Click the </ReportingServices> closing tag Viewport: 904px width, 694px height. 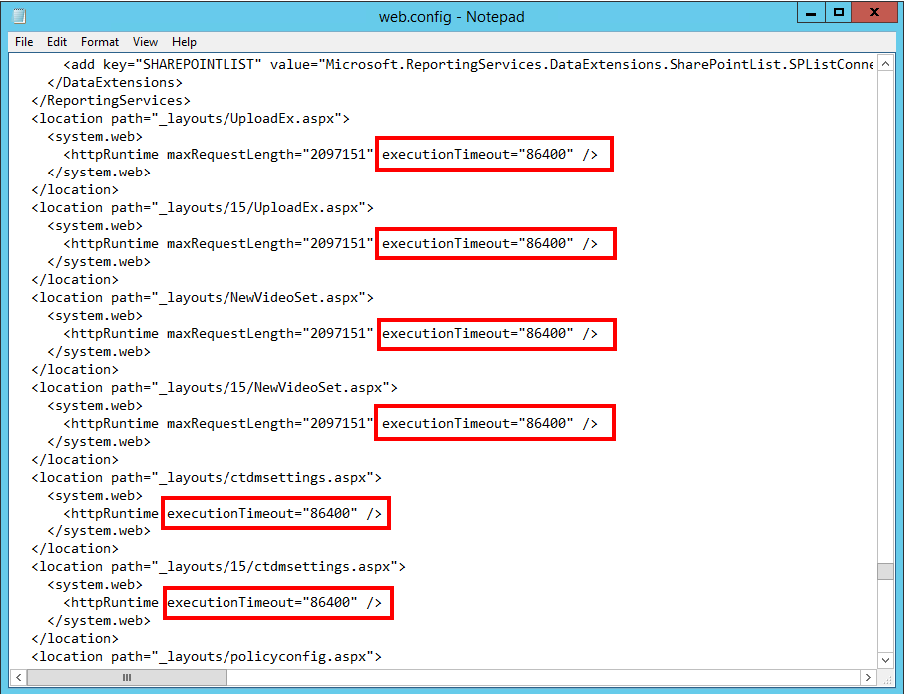(x=111, y=101)
